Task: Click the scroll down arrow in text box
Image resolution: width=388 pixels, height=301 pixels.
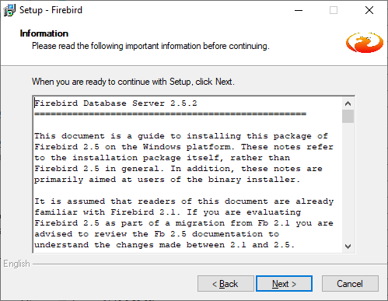Action: click(x=348, y=246)
